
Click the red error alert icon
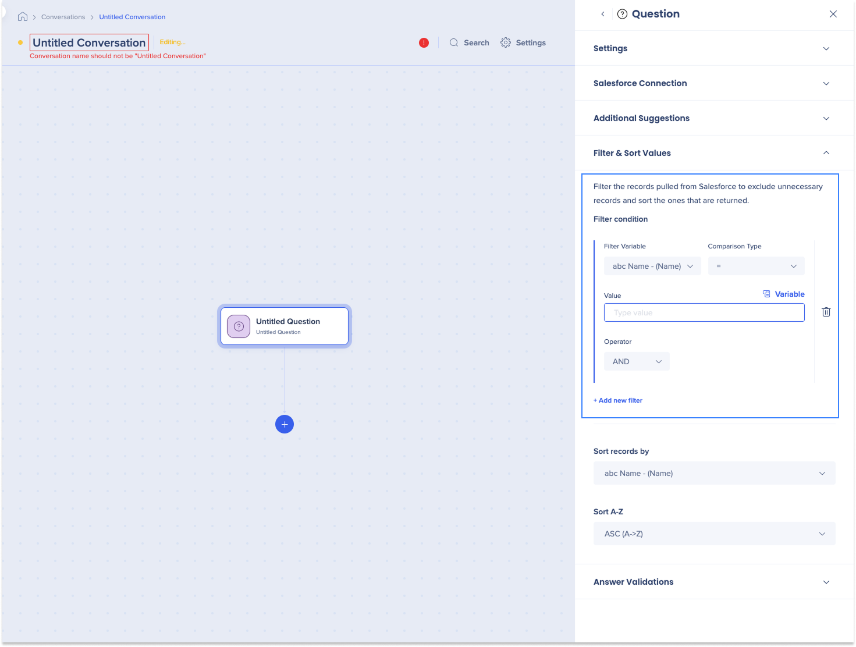[424, 42]
